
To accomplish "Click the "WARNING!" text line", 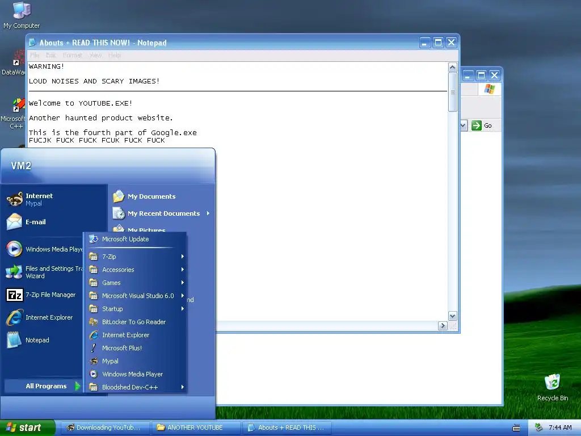I will point(47,66).
